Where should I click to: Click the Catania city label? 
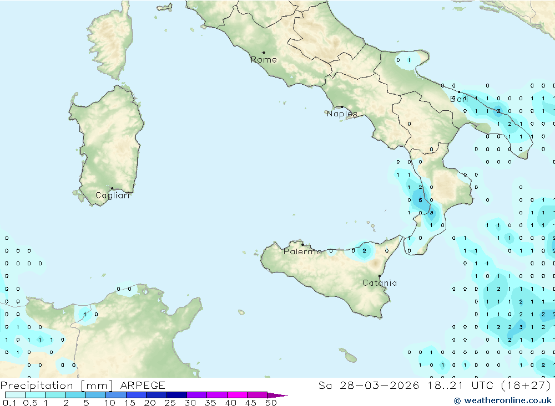pos(380,282)
